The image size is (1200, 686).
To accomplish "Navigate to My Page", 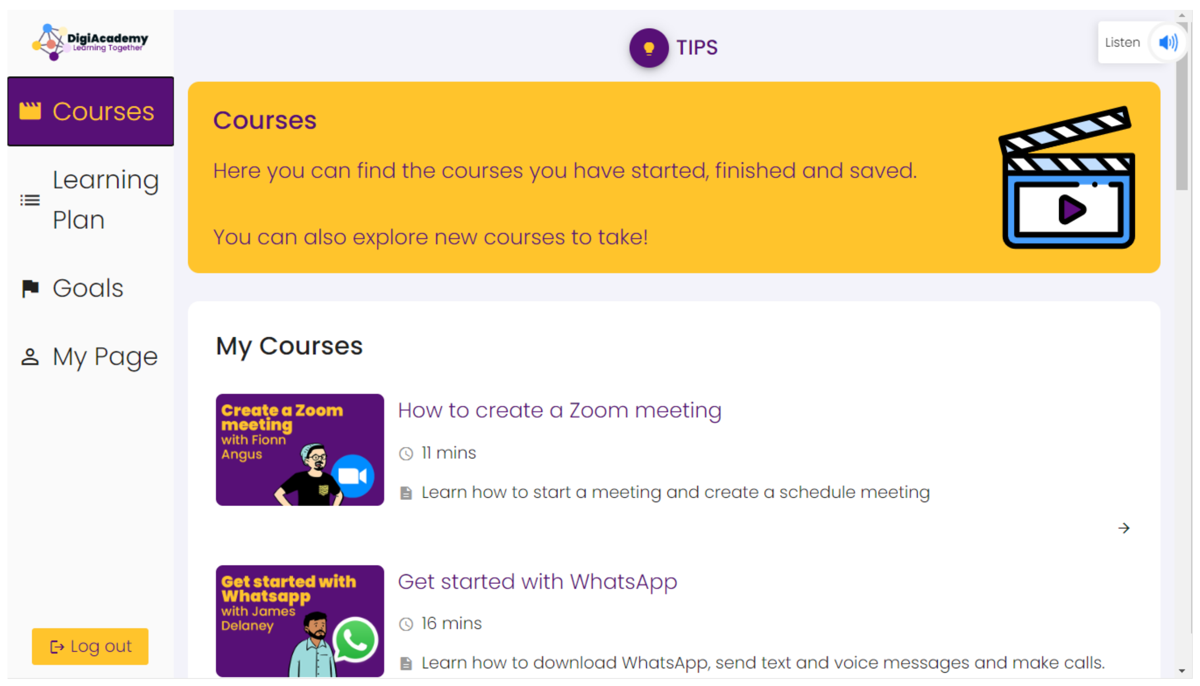I will point(105,357).
